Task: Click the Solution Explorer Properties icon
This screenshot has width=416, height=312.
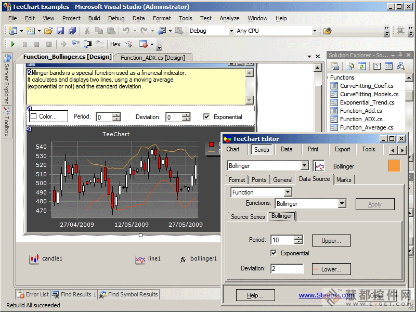Action: [x=335, y=66]
